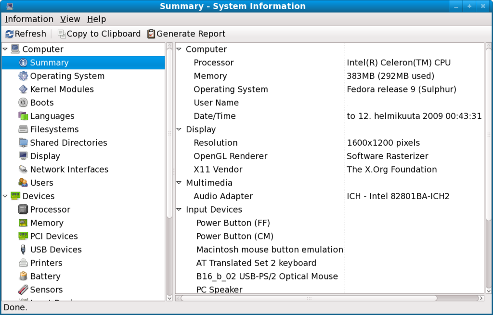The height and width of the screenshot is (315, 493).
Task: Select the Operating System gear icon
Action: click(x=23, y=76)
